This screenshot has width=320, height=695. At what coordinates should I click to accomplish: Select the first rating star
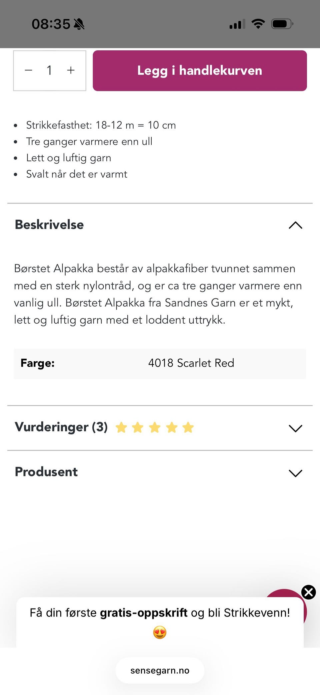[x=121, y=427]
